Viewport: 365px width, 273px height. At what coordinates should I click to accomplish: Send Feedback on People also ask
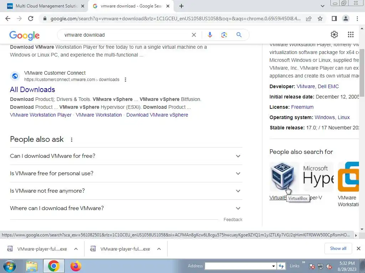click(233, 220)
